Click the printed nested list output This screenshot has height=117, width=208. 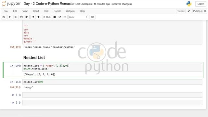pyautogui.click(x=39, y=74)
